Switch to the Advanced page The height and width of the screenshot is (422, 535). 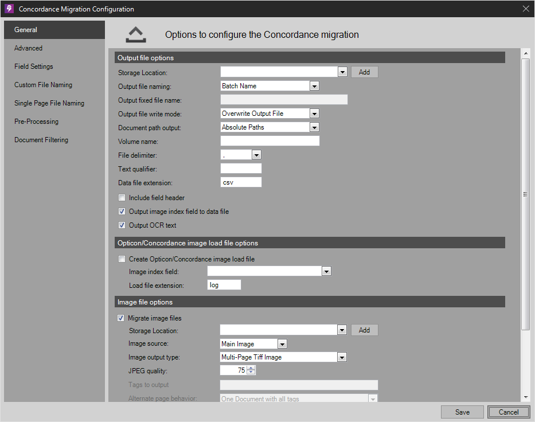(x=54, y=48)
